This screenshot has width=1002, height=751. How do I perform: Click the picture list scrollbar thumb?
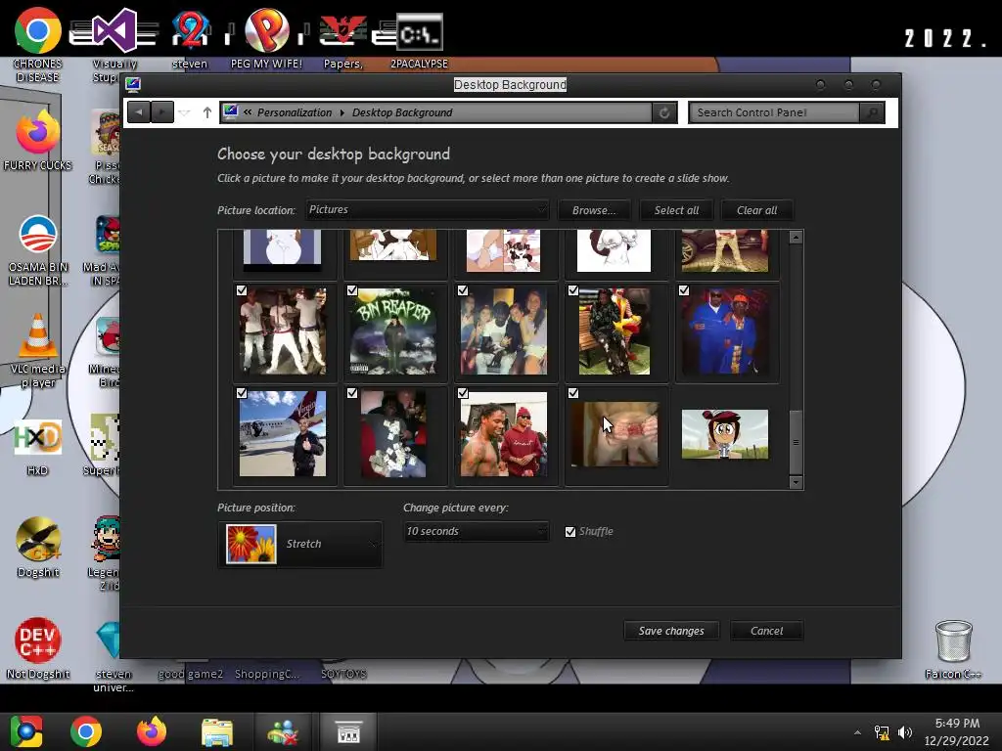(x=796, y=442)
